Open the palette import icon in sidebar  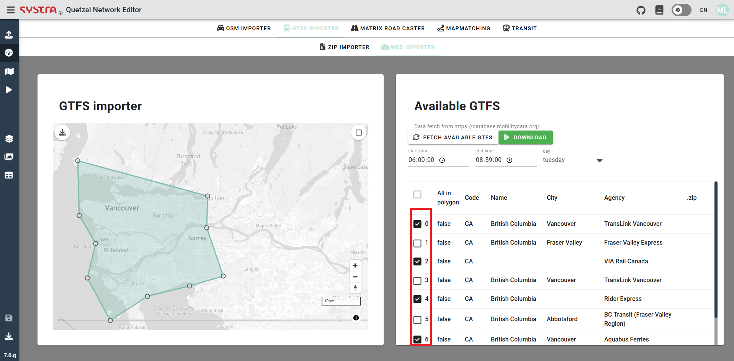click(x=9, y=53)
